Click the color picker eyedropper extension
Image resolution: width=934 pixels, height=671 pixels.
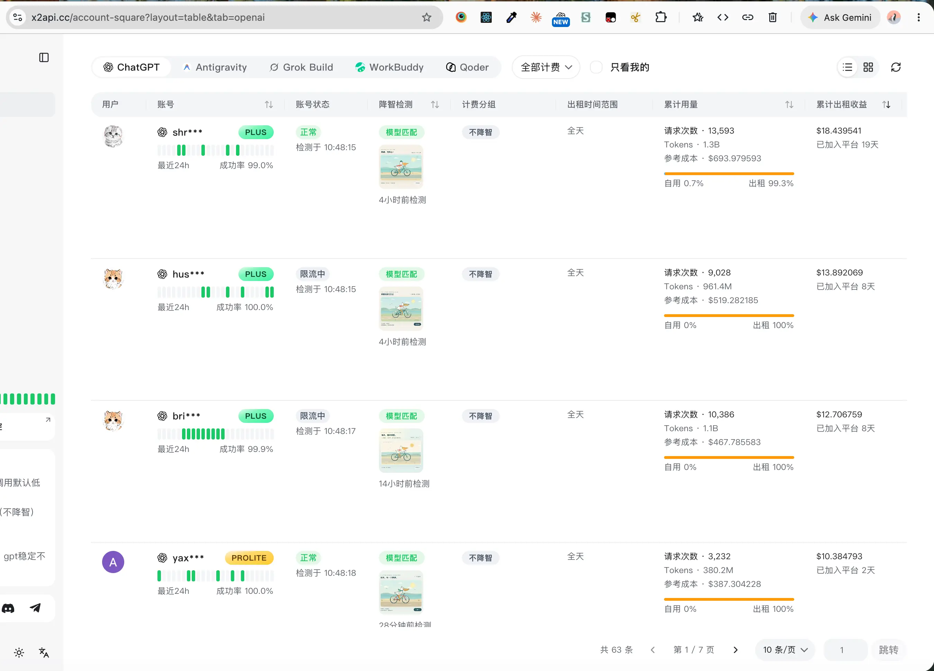[x=511, y=17]
